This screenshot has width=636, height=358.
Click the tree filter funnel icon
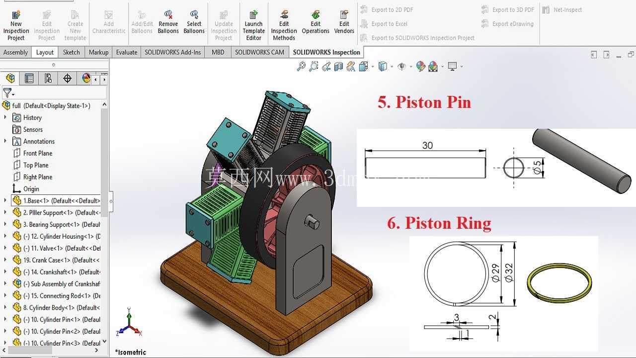7,93
